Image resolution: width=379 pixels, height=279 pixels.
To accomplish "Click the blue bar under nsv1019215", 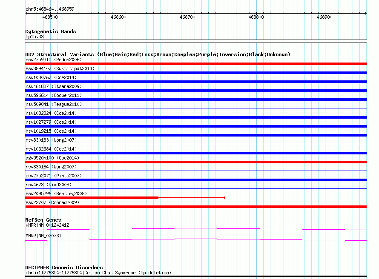I will click(196, 135).
